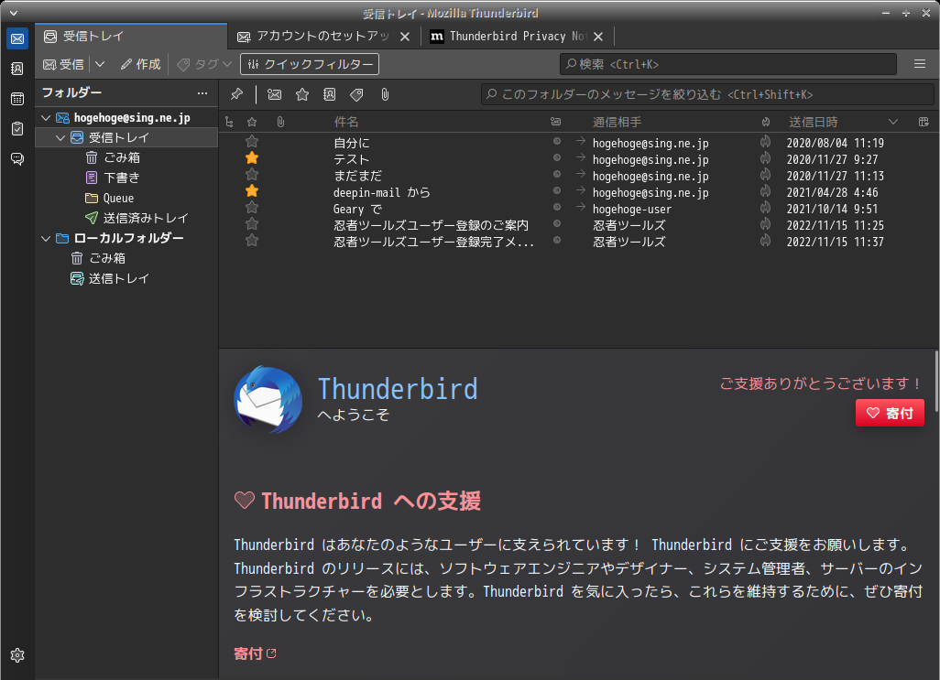940x680 pixels.
Task: Open the Tasks space icon
Action: point(17,129)
